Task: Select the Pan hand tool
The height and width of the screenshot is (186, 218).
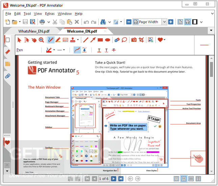Action: 34,40
